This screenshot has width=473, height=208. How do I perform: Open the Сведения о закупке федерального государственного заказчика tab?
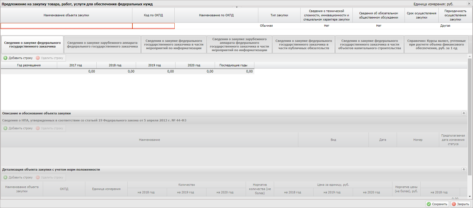32,44
